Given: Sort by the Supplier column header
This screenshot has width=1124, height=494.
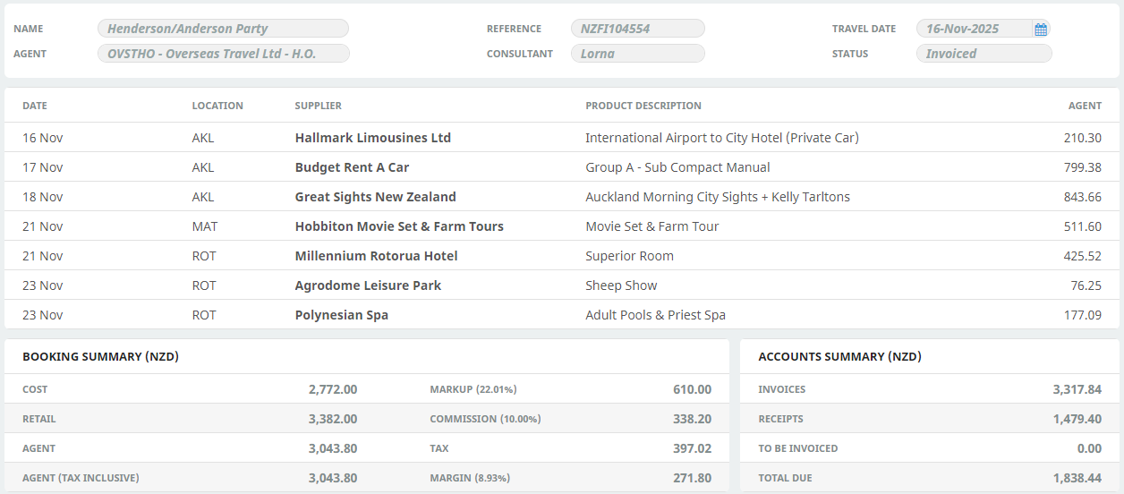Looking at the screenshot, I should [318, 106].
